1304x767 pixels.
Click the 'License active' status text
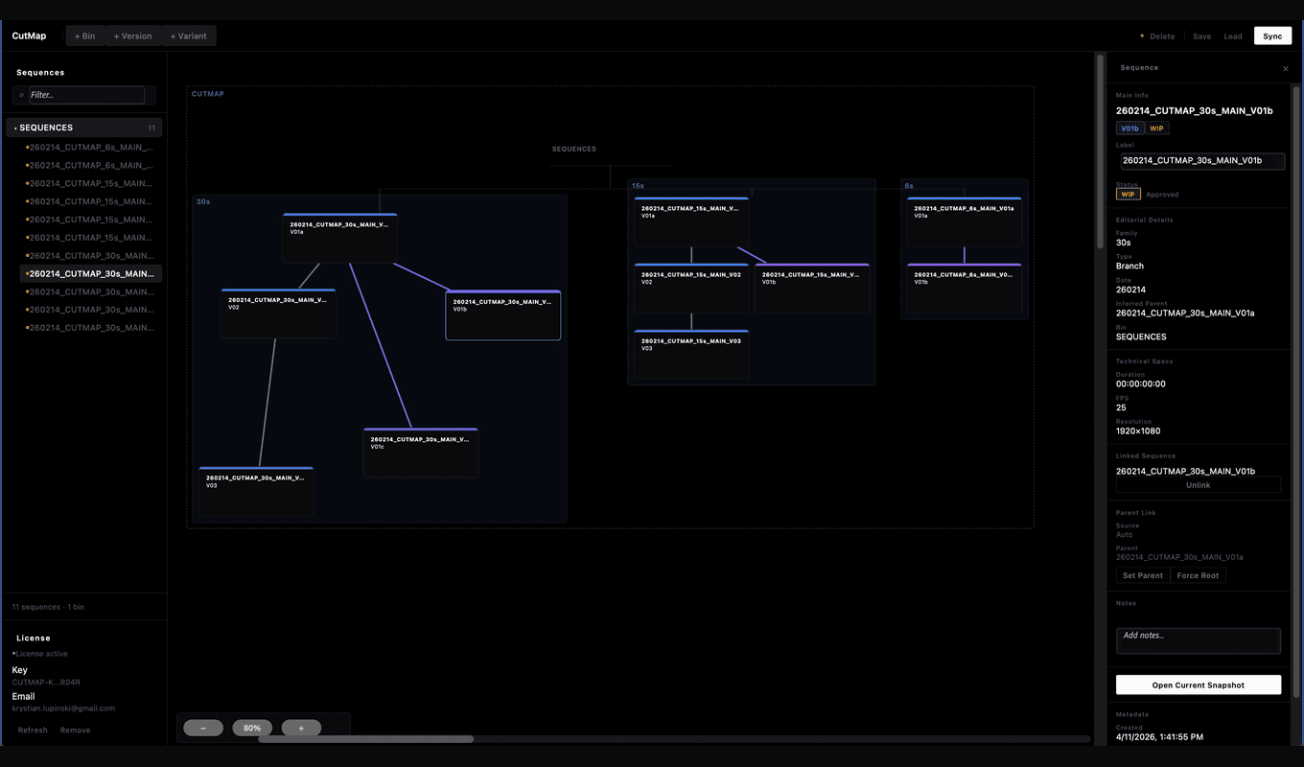pyautogui.click(x=41, y=654)
